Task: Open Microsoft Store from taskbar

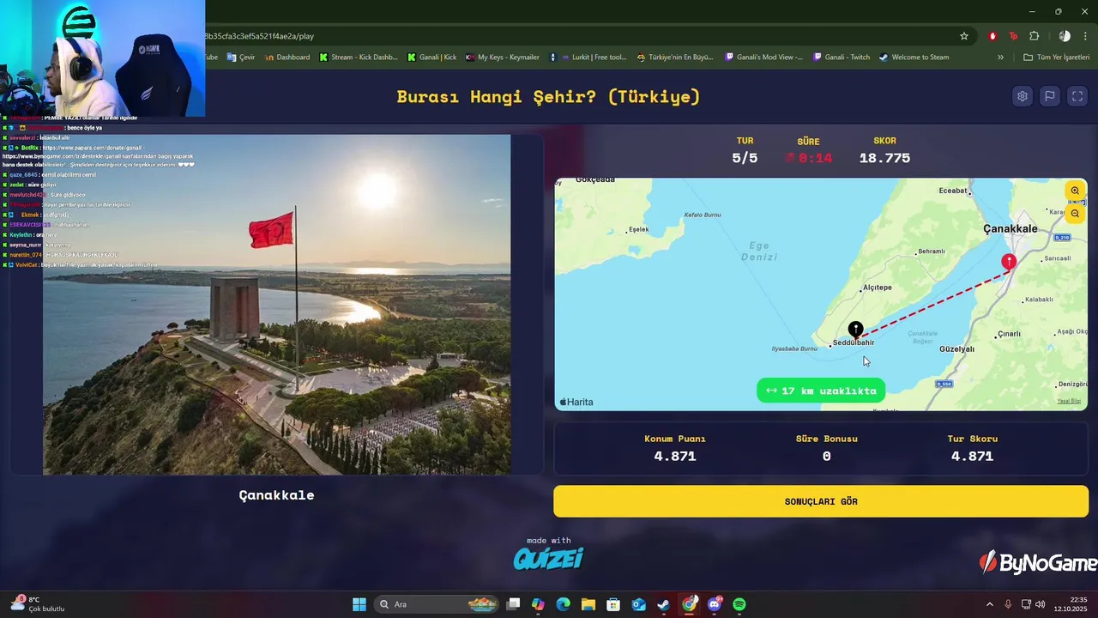Action: pos(613,604)
